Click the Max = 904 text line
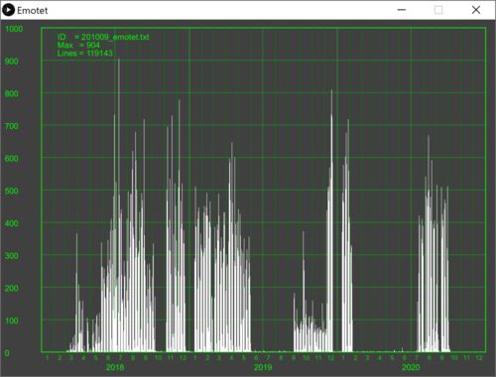Image resolution: width=496 pixels, height=377 pixels. click(x=78, y=45)
